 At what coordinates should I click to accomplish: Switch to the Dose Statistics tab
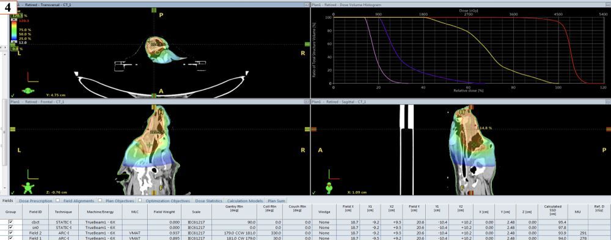point(208,201)
